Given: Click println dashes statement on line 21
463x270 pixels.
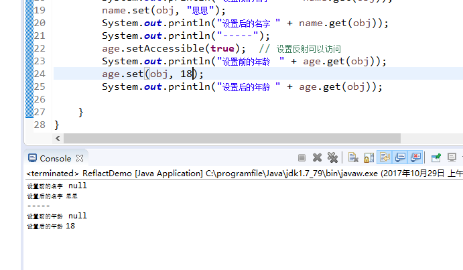Looking at the screenshot, I should pos(186,36).
